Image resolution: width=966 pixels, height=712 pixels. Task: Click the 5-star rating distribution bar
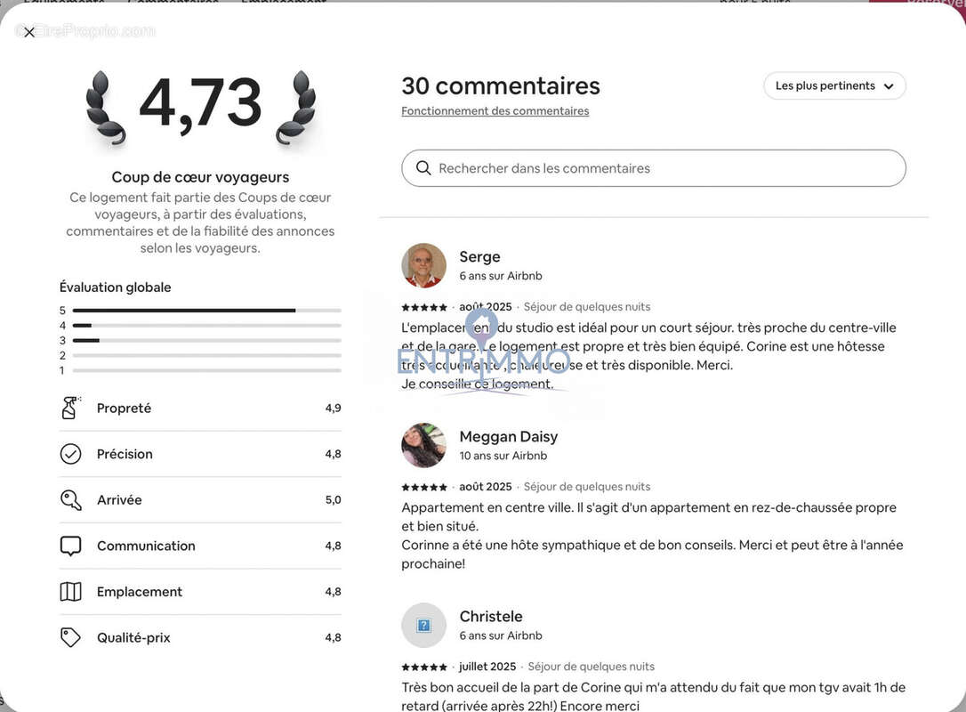206,311
